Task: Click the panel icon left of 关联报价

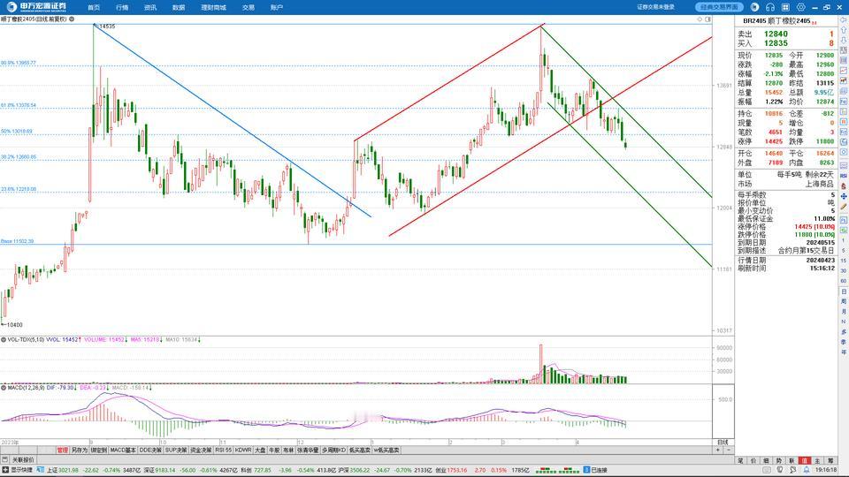Action: coord(5,459)
